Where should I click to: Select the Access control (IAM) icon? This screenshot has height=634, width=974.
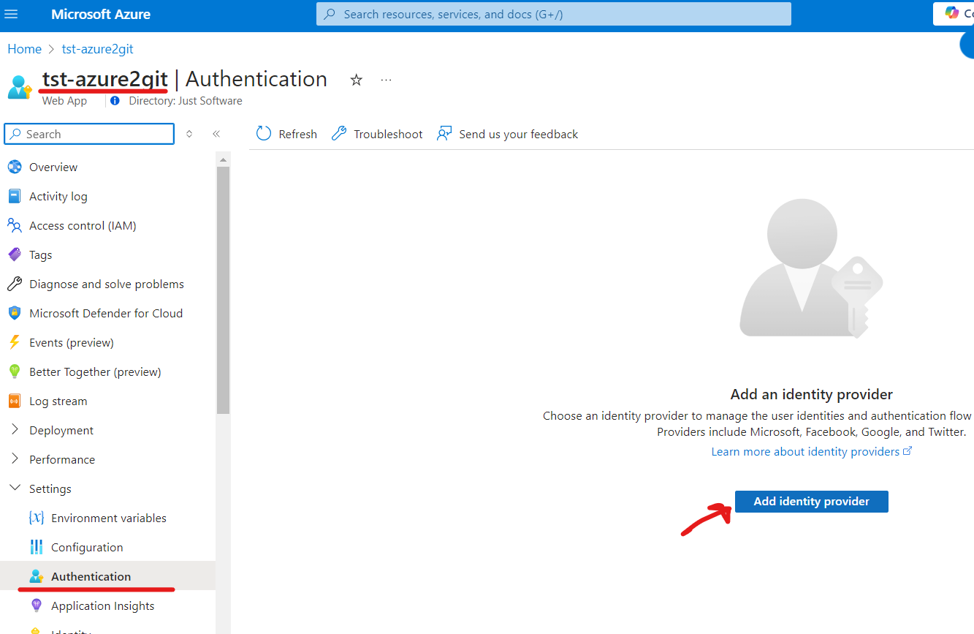click(15, 225)
